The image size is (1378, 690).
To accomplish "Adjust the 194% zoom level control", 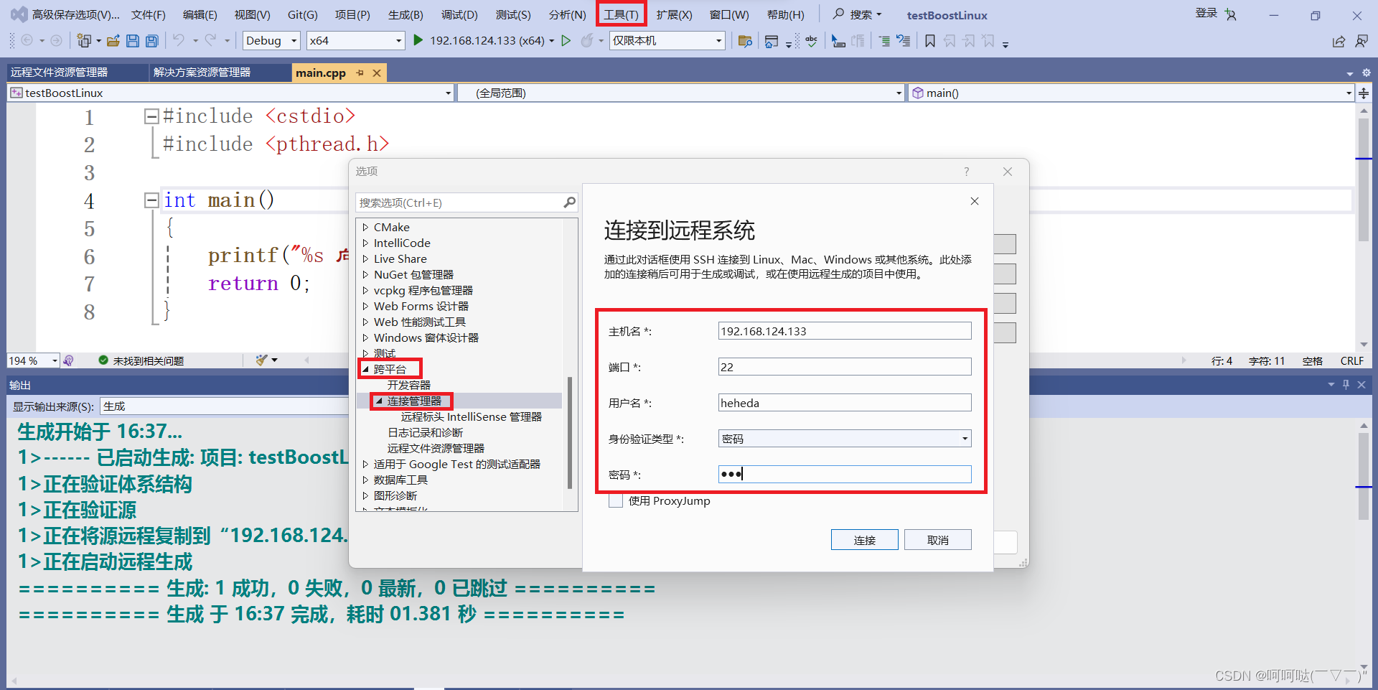I will click(x=33, y=360).
